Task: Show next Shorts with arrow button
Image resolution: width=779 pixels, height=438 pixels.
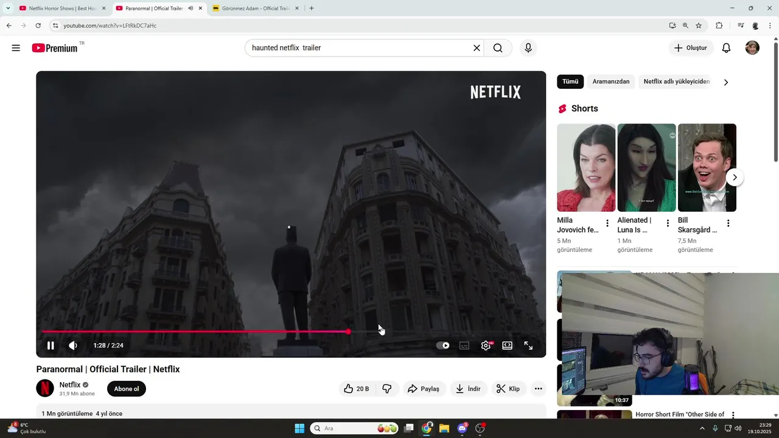Action: pyautogui.click(x=735, y=178)
